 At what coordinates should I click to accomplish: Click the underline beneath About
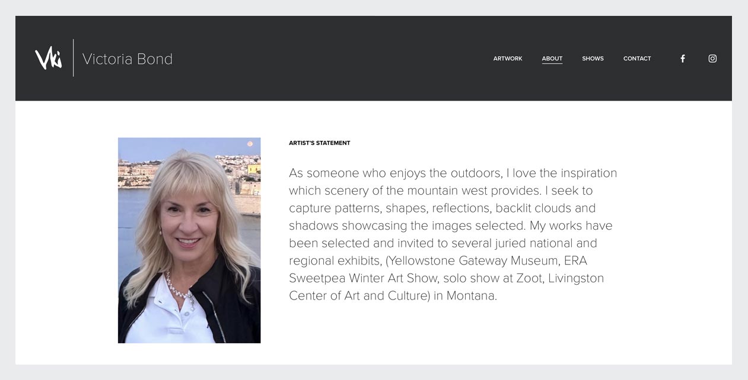552,63
